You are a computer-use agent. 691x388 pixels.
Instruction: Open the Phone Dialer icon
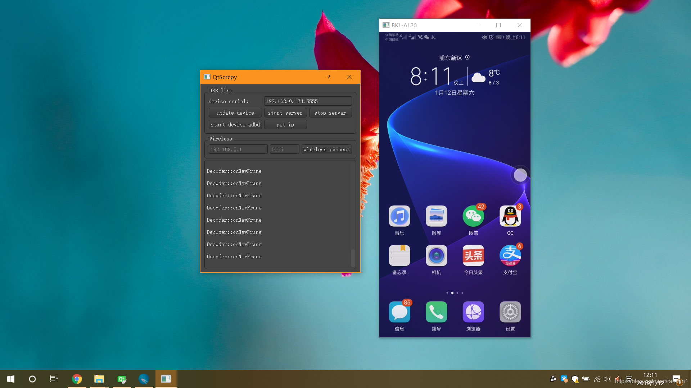tap(436, 312)
